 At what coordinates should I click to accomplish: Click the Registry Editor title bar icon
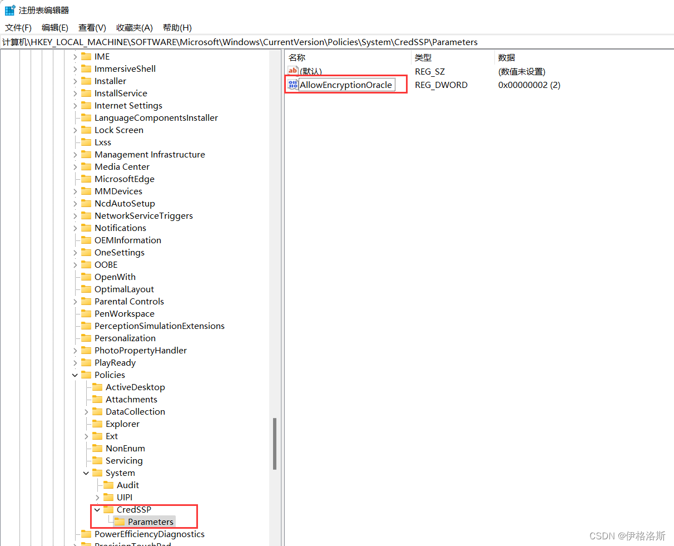pyautogui.click(x=10, y=10)
